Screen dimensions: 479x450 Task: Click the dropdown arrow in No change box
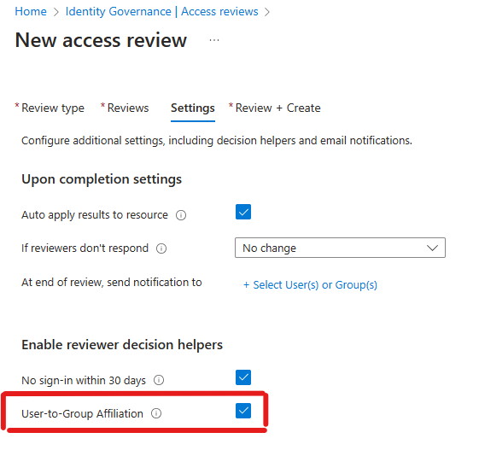click(432, 248)
